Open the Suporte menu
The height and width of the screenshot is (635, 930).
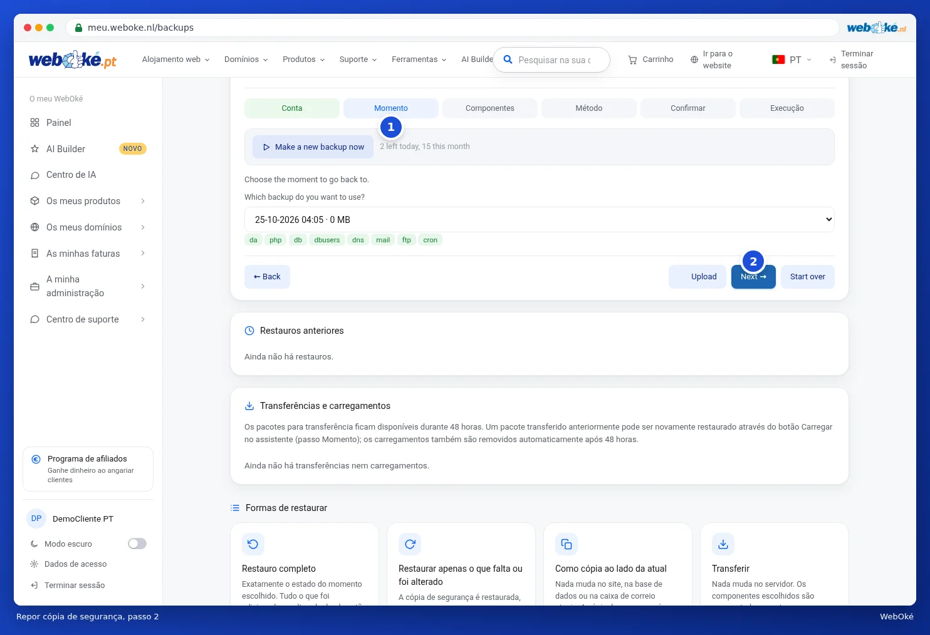358,59
